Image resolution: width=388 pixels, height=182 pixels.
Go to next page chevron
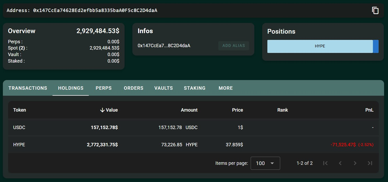click(x=355, y=163)
